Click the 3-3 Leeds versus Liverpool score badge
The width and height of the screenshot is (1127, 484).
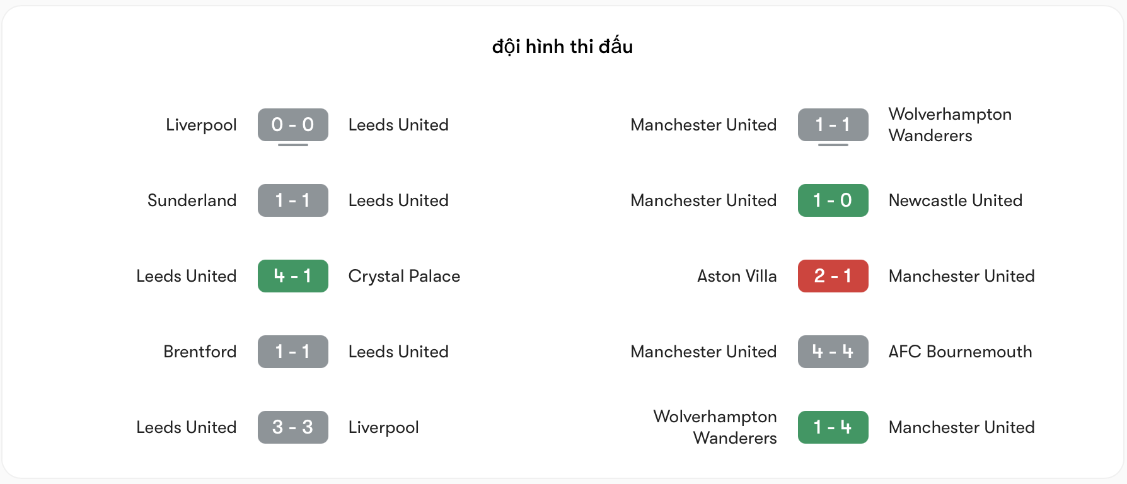[x=292, y=427]
